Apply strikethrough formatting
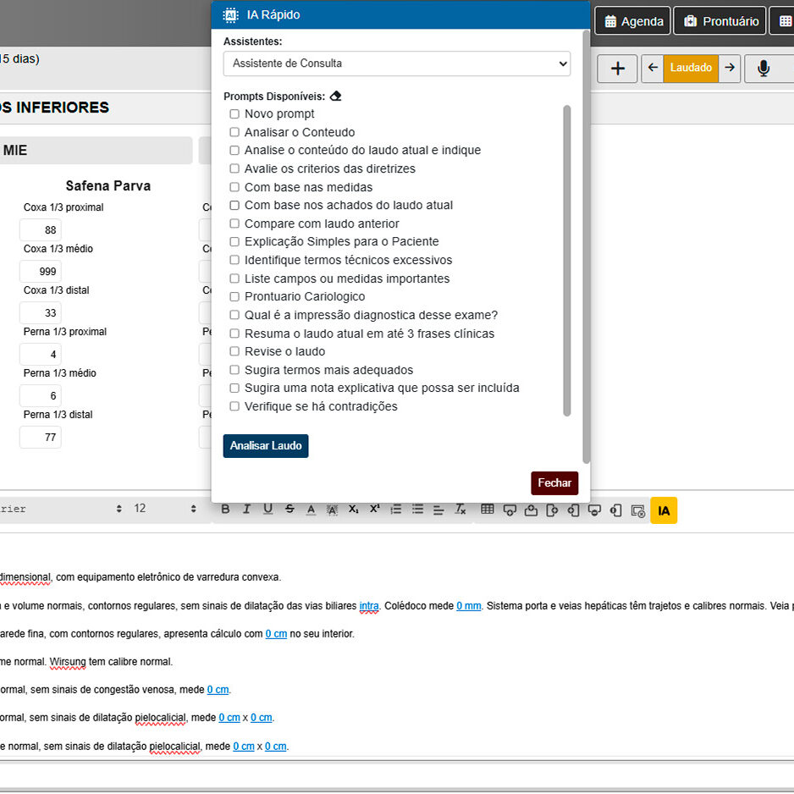 (289, 509)
